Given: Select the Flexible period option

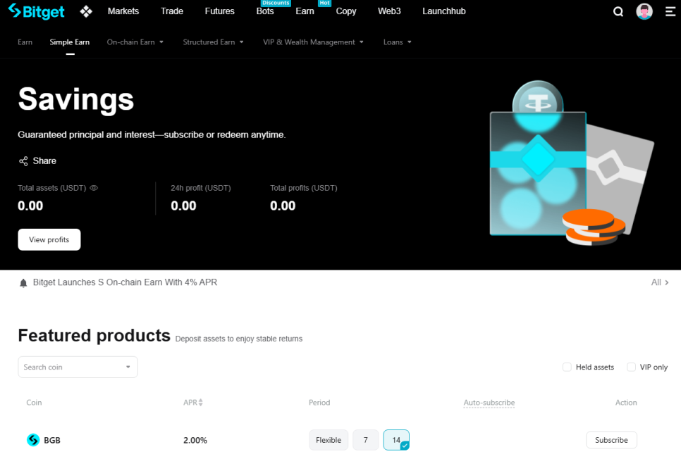Looking at the screenshot, I should pyautogui.click(x=329, y=440).
